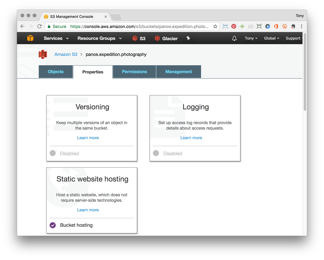Click Learn more under Static website hosting
Image resolution: width=324 pixels, height=260 pixels.
coord(88,210)
